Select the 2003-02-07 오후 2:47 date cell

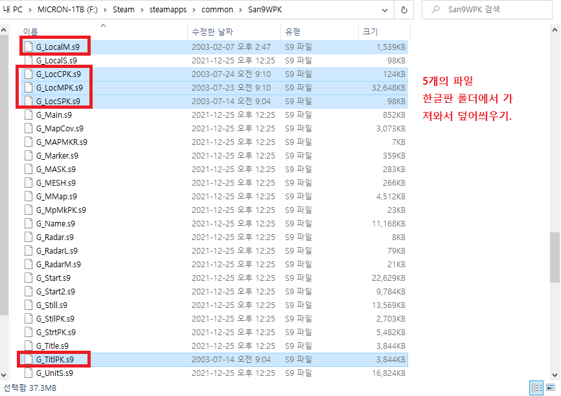click(x=231, y=47)
